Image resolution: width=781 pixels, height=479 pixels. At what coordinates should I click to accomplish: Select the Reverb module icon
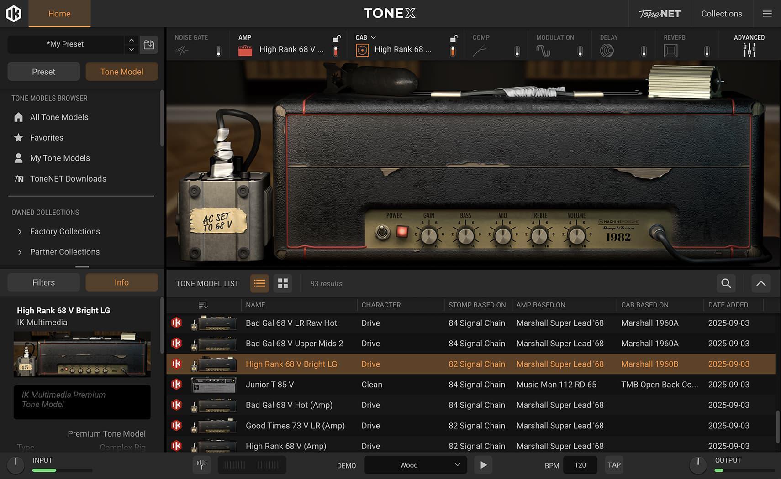pos(670,50)
